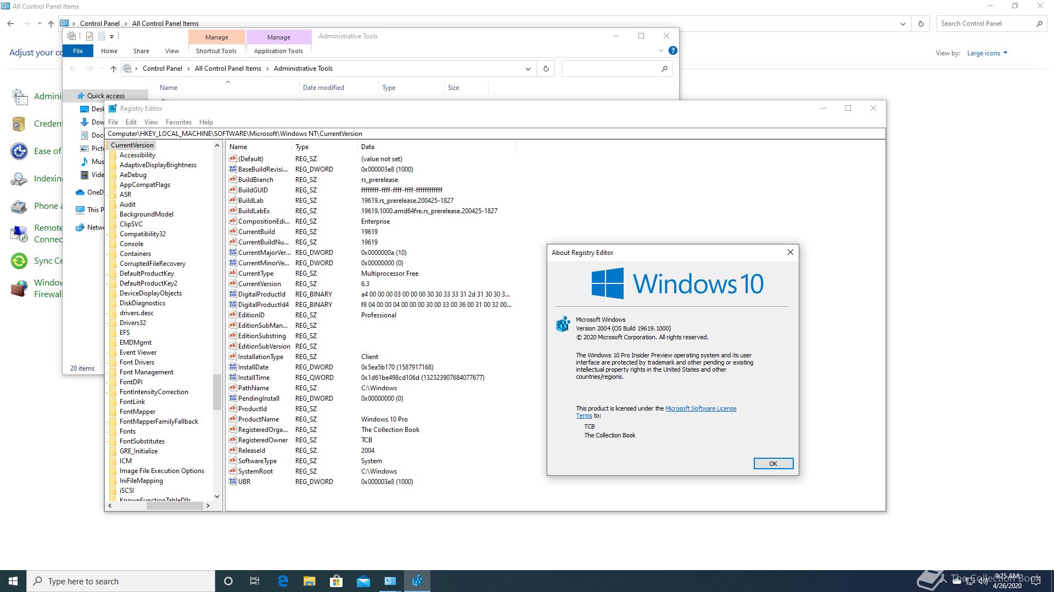Click Control Panel up arrow navigation
Viewport: 1054px width, 592px height.
pyautogui.click(x=51, y=24)
